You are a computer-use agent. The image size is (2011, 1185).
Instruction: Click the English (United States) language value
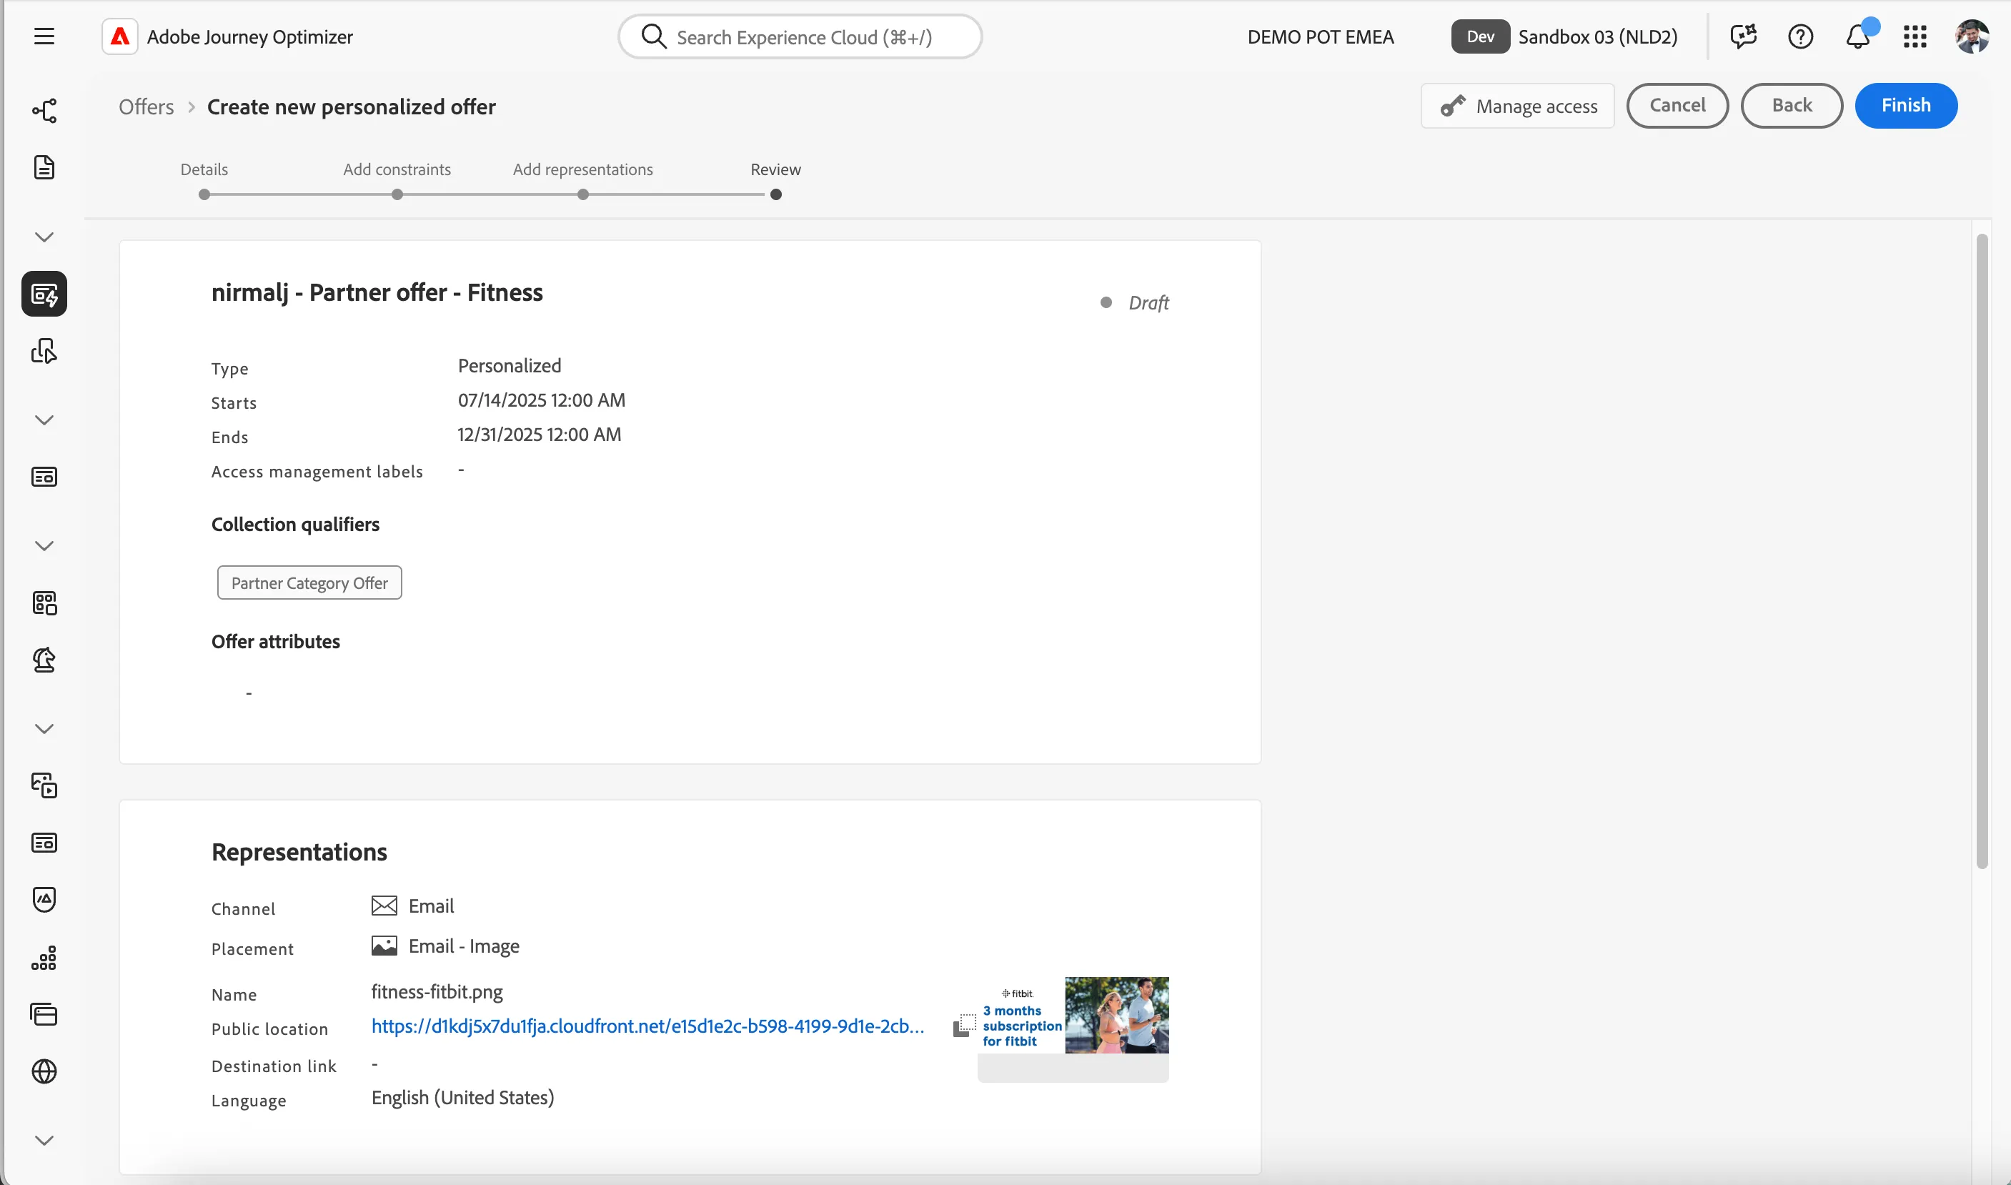coord(462,1098)
